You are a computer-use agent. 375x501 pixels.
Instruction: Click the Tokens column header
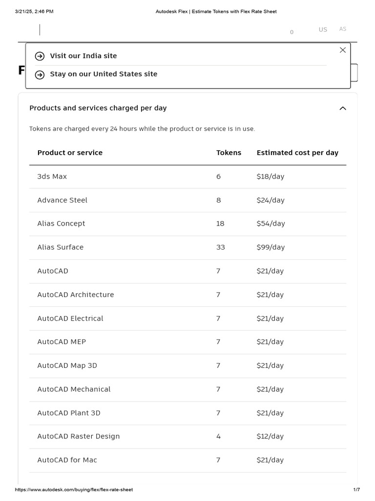[229, 153]
